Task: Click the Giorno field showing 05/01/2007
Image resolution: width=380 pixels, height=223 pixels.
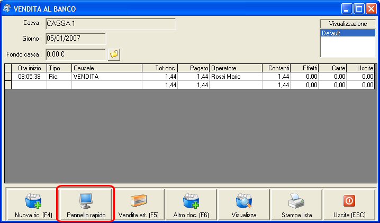Action: [76, 39]
